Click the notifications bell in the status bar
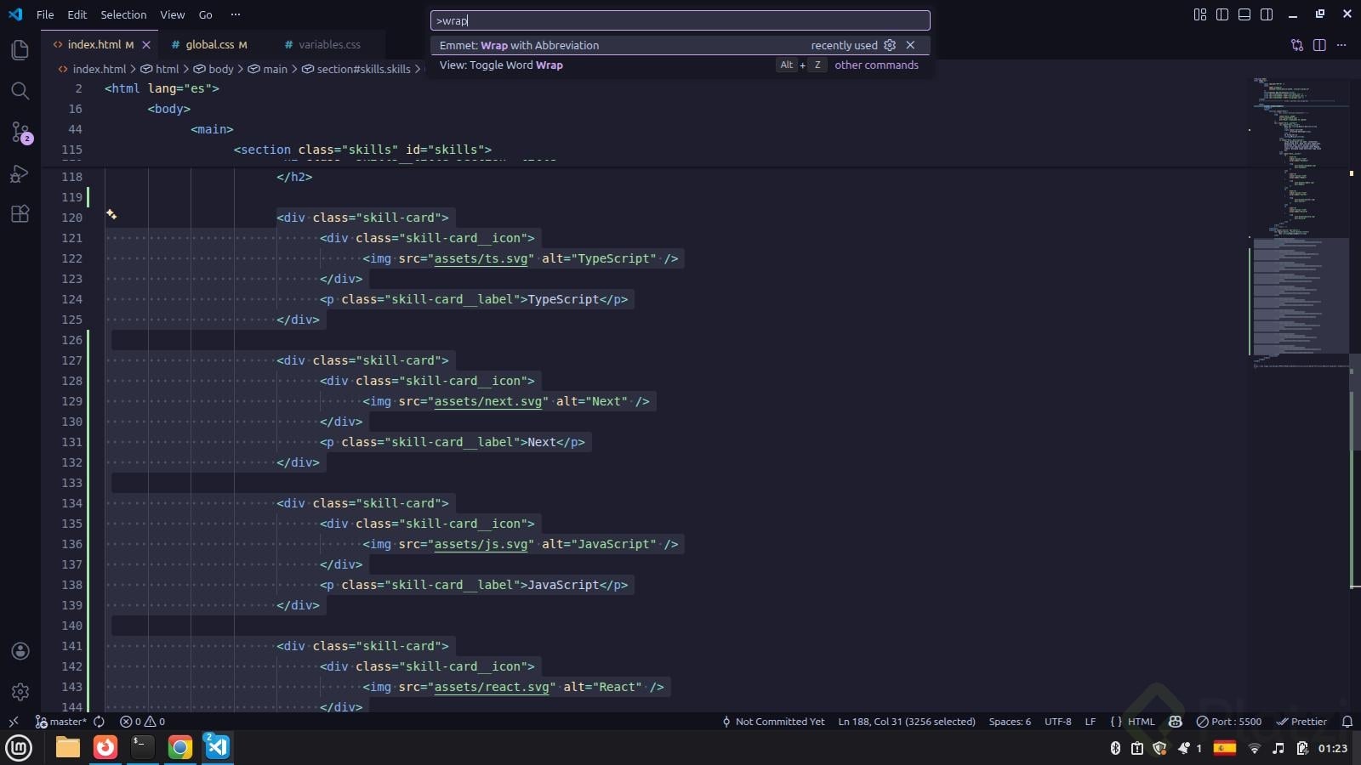 [1347, 722]
